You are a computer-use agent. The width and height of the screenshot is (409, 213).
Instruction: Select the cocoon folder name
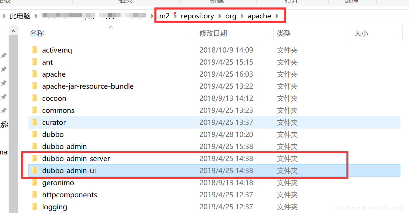[x=54, y=98]
